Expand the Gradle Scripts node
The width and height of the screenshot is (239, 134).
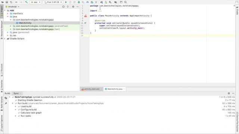(x=5, y=39)
